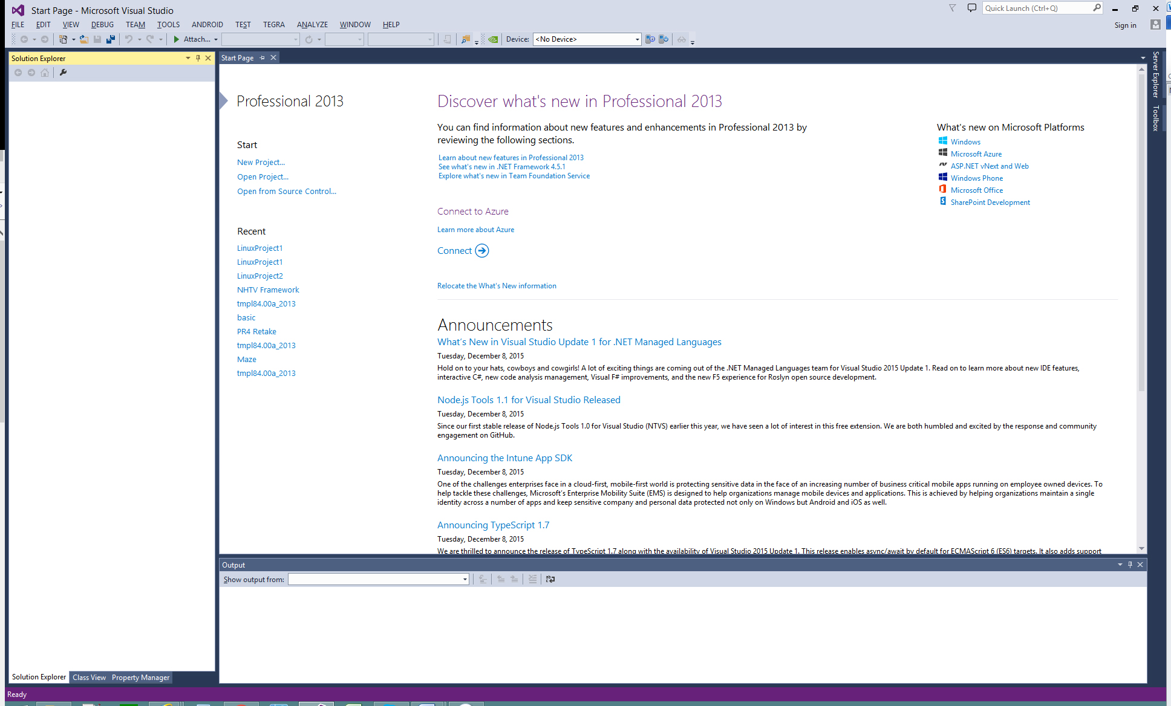Open recent project NHTV Framework
Viewport: 1171px width, 706px height.
click(268, 290)
